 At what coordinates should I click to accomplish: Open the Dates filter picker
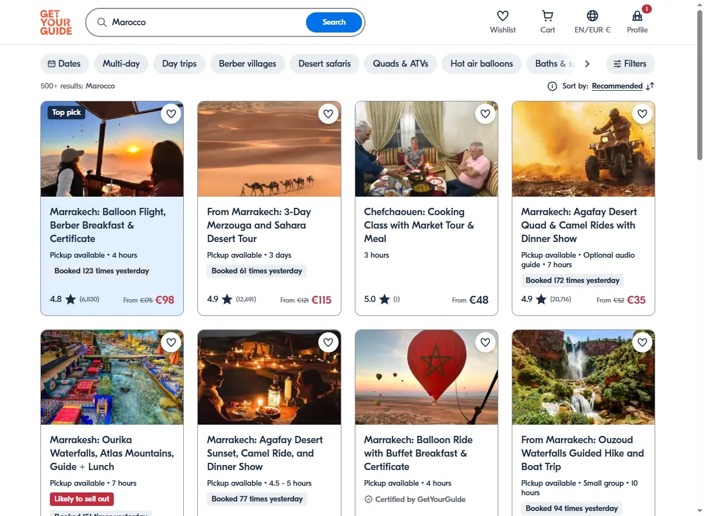tap(64, 64)
